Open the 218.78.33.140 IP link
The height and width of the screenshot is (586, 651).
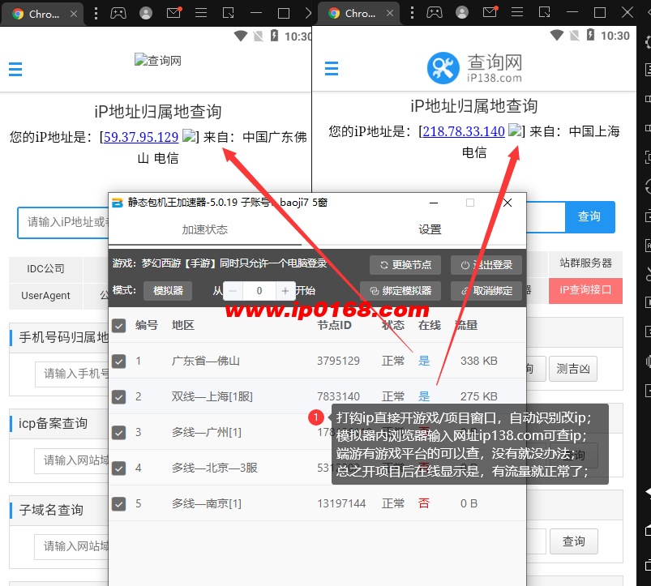[464, 131]
